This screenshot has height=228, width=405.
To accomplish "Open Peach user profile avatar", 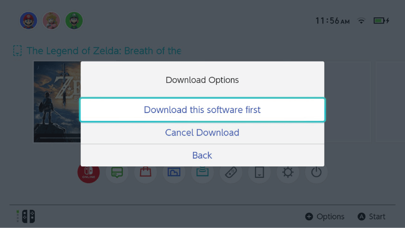I will pyautogui.click(x=51, y=20).
